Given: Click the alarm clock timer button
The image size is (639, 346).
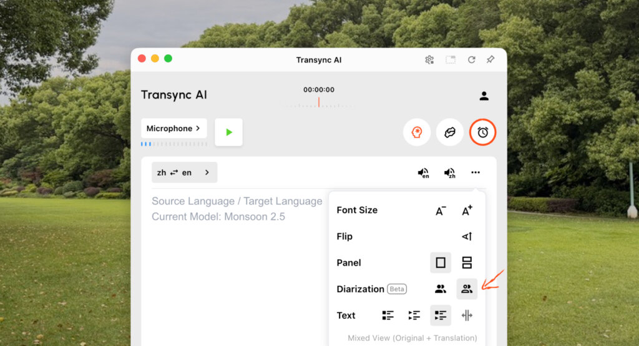Looking at the screenshot, I should coord(482,132).
